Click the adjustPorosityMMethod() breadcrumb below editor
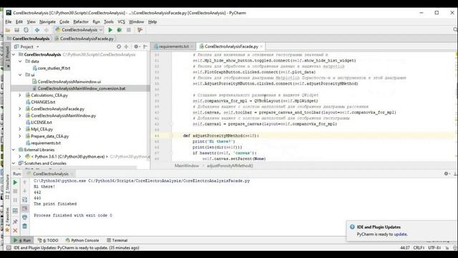The height and width of the screenshot is (258, 458). coord(230,166)
